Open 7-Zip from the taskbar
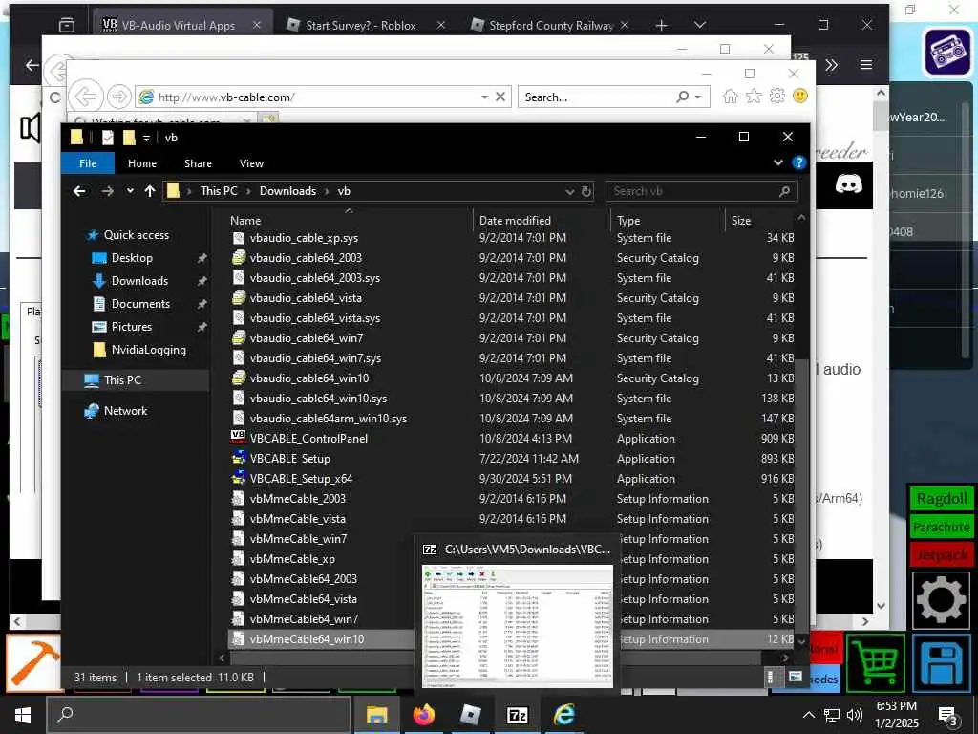 click(518, 715)
